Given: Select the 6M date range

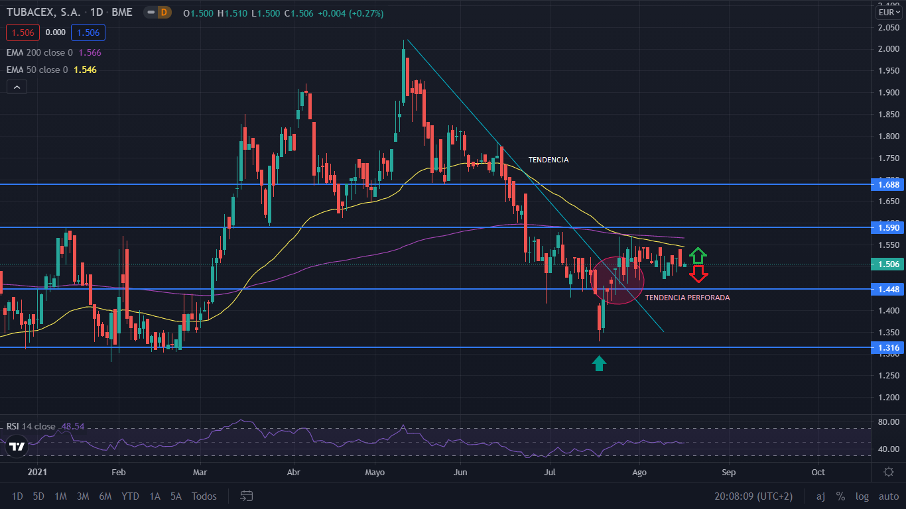Looking at the screenshot, I should [105, 496].
